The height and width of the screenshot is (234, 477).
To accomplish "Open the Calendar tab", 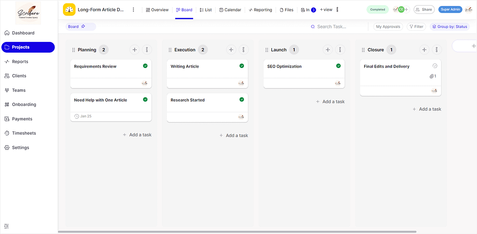I will tap(230, 10).
